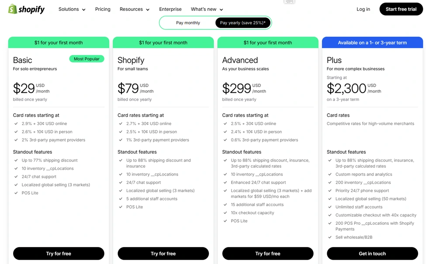The image size is (426, 264).
Task: Open the Resources dropdown
Action: (x=134, y=9)
